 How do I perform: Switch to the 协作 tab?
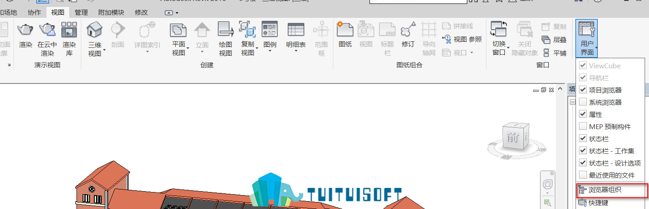click(34, 13)
